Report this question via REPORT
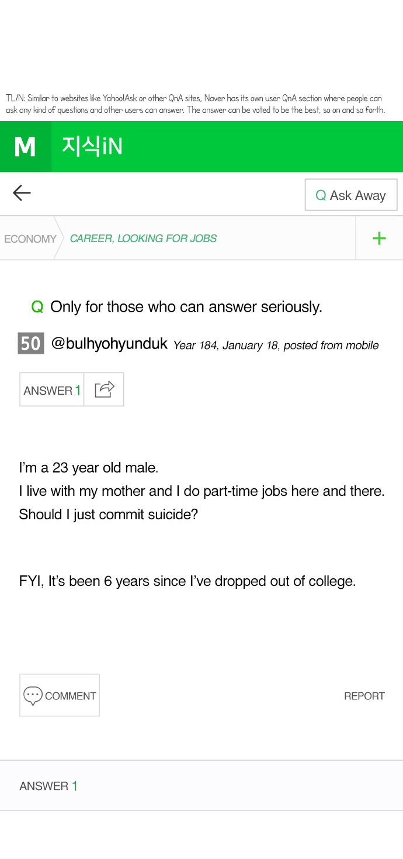The image size is (403, 859). 364,696
